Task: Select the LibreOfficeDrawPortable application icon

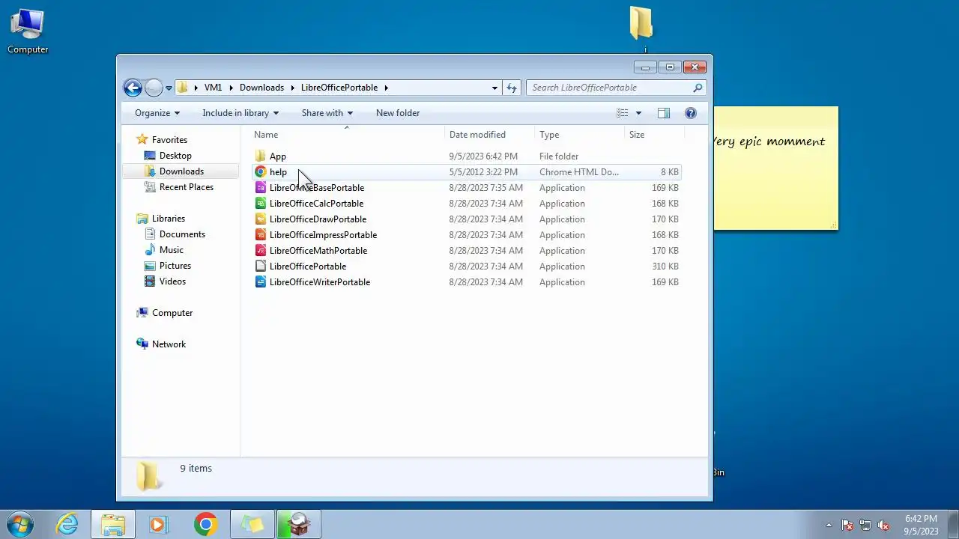Action: pyautogui.click(x=260, y=219)
